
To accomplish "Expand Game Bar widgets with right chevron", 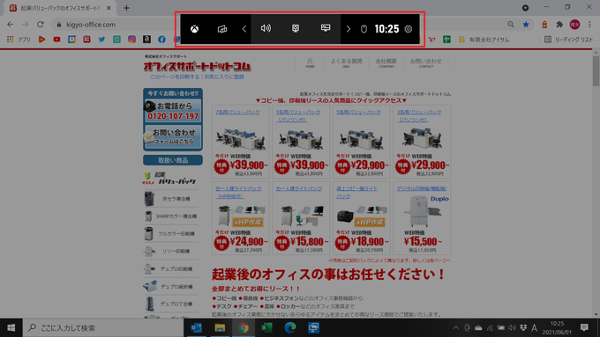I will [x=349, y=29].
